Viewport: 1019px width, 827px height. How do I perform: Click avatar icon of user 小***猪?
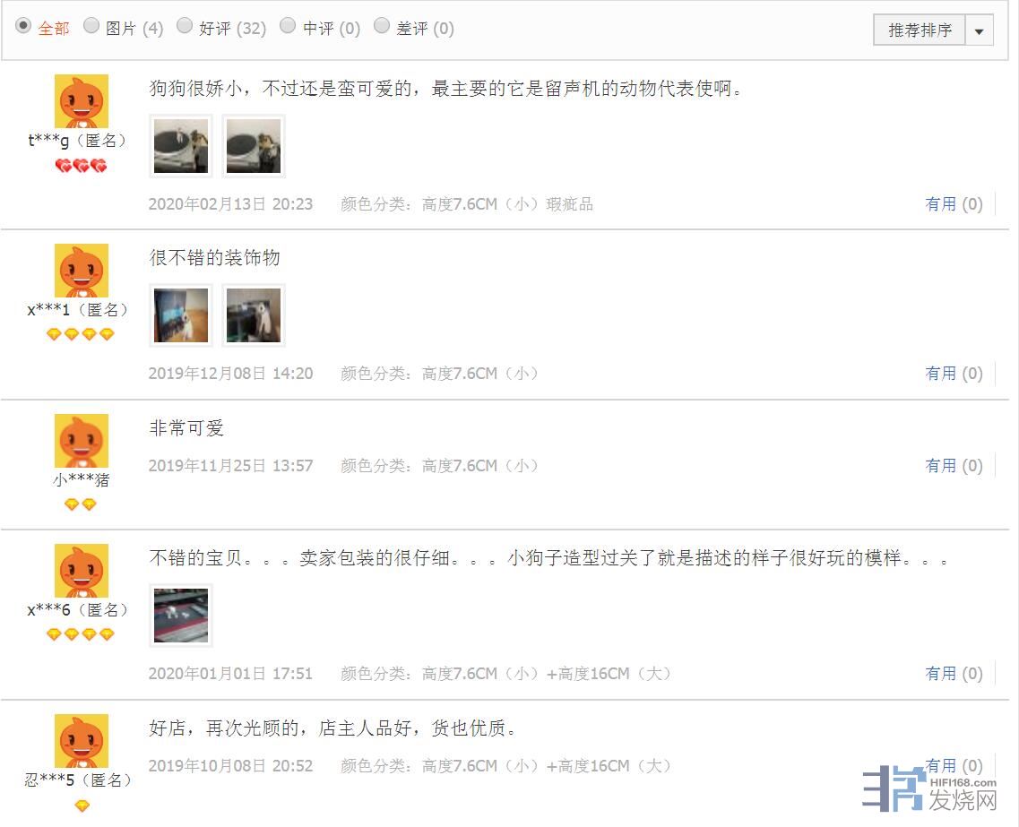pyautogui.click(x=82, y=441)
